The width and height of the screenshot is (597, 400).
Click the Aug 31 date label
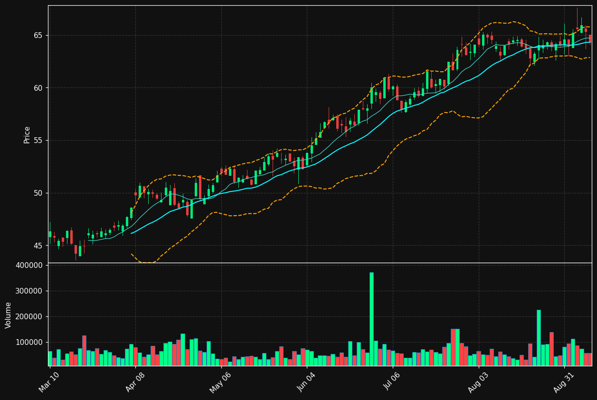coord(564,382)
